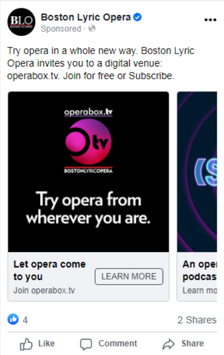The image size is (224, 355).
Task: Open the 'Try opera from wherever you are' image
Action: (88, 172)
